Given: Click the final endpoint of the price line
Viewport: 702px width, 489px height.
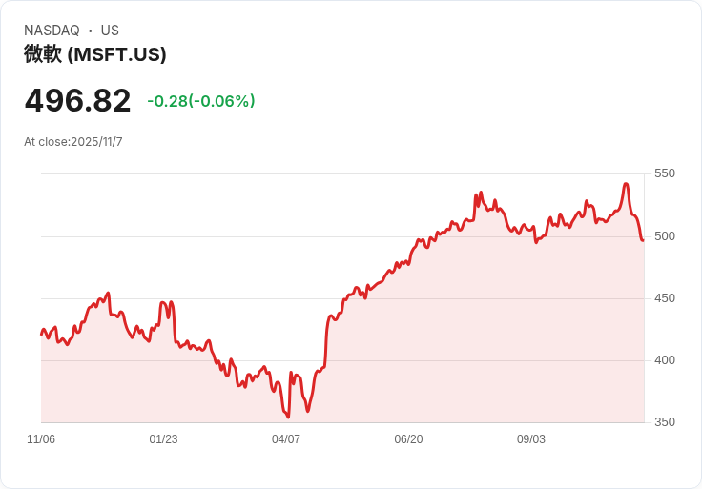Looking at the screenshot, I should [x=643, y=240].
